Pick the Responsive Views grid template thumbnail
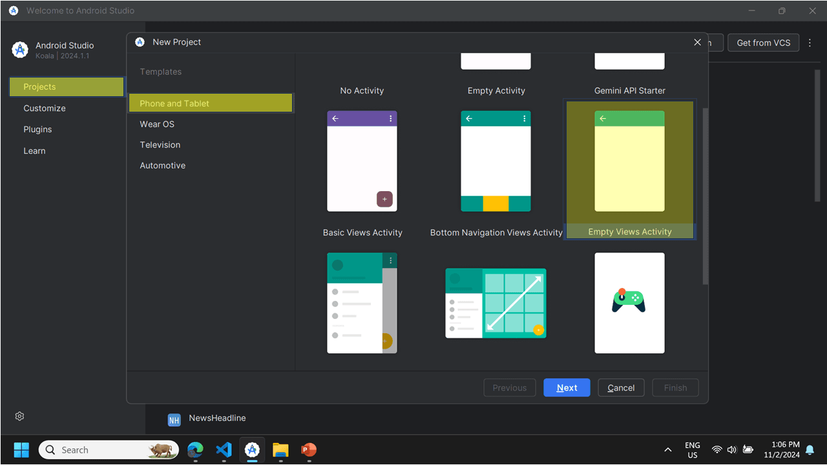This screenshot has width=827, height=465. pos(496,303)
